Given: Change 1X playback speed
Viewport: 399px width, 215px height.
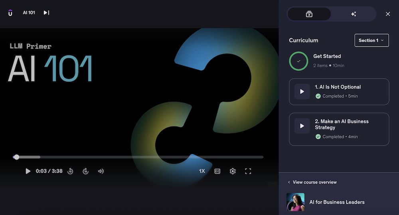Looking at the screenshot, I should (x=202, y=171).
